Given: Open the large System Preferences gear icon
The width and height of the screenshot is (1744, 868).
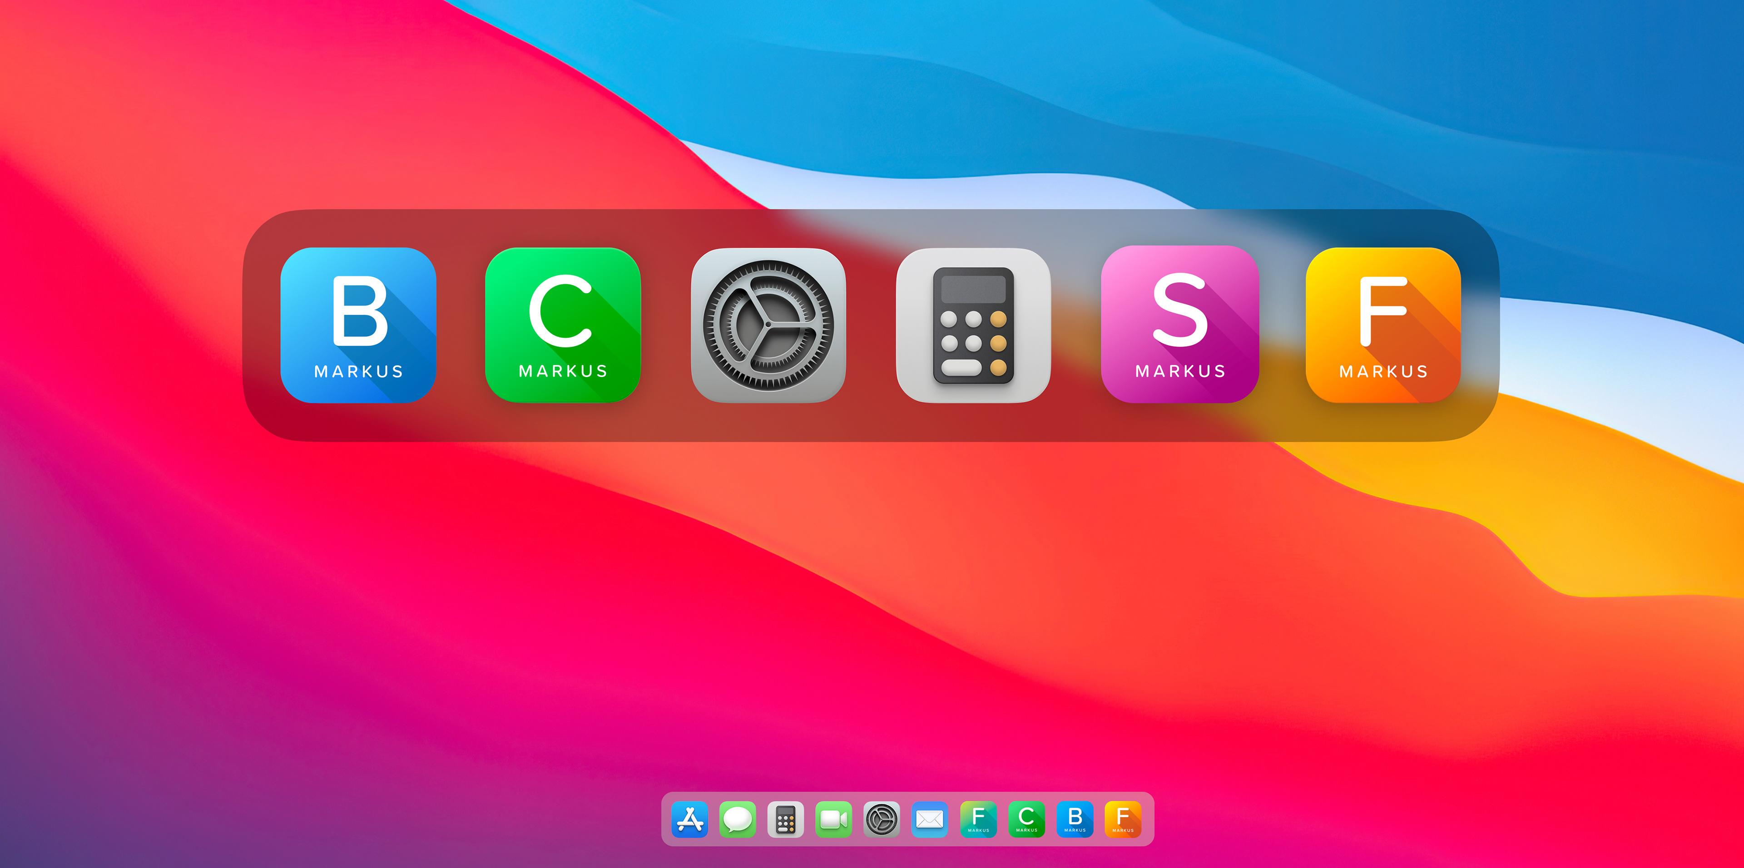Looking at the screenshot, I should [x=768, y=325].
